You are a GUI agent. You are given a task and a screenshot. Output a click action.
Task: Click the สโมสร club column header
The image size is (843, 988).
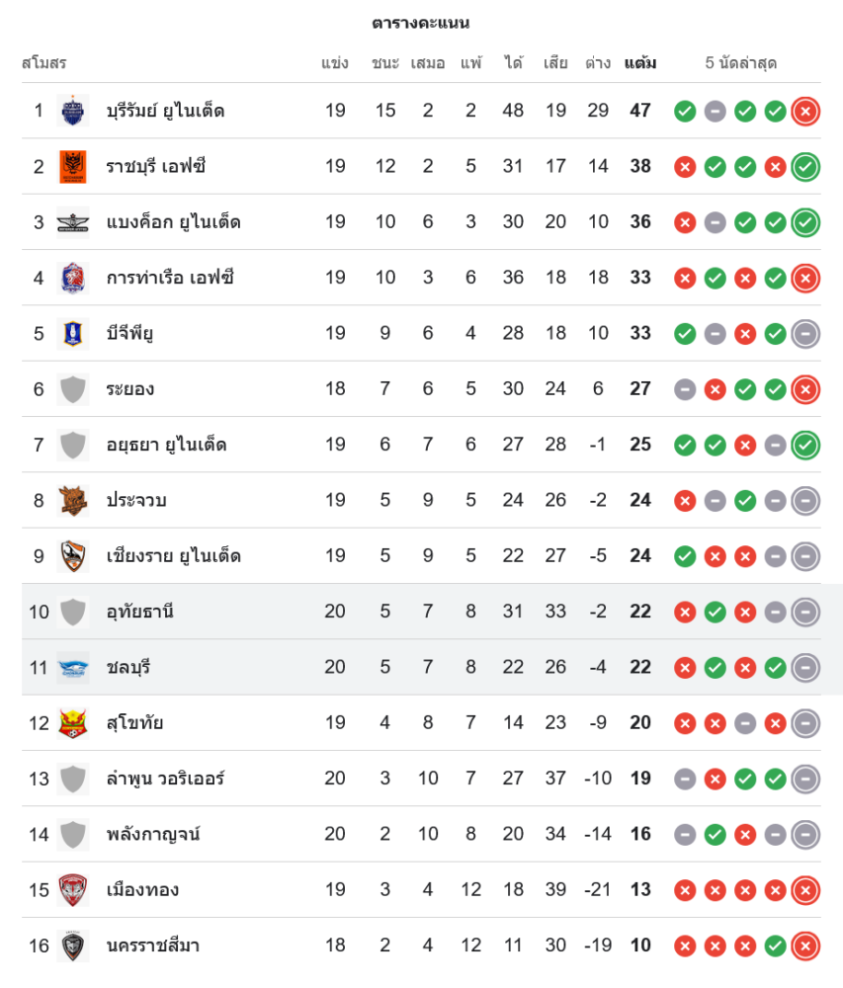pyautogui.click(x=43, y=63)
